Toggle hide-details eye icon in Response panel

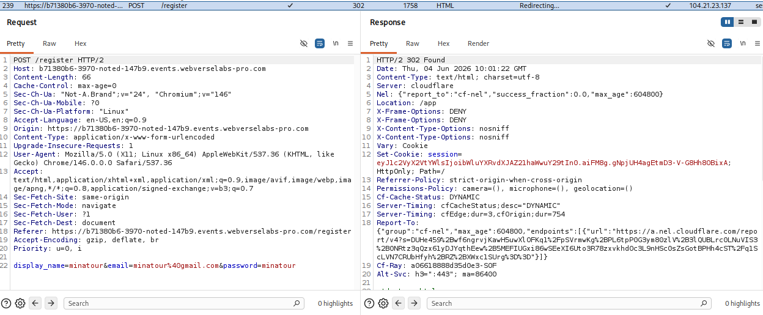[x=711, y=43]
